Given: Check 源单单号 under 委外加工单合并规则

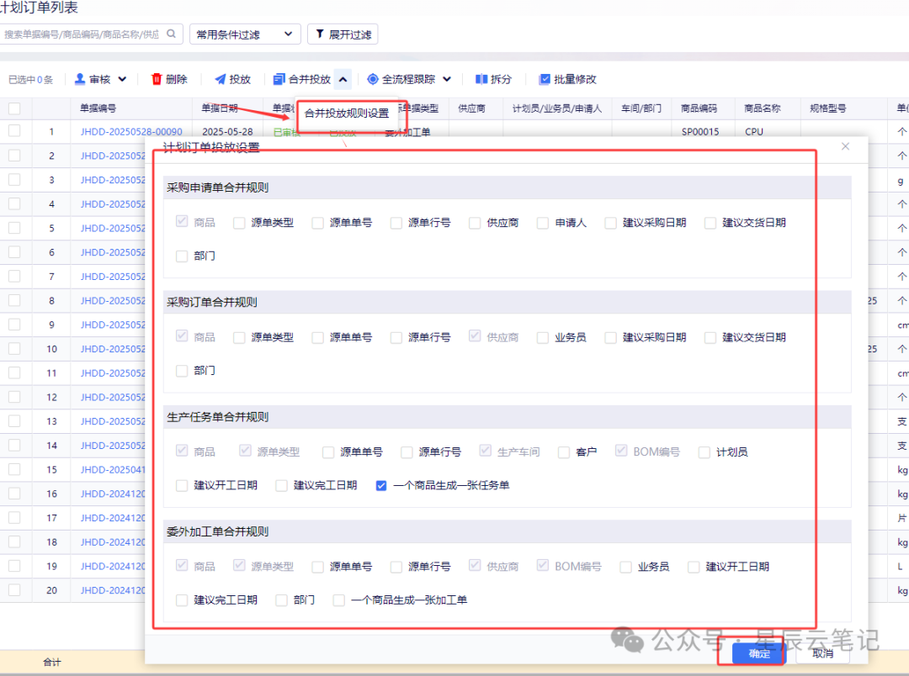Looking at the screenshot, I should click(x=317, y=567).
